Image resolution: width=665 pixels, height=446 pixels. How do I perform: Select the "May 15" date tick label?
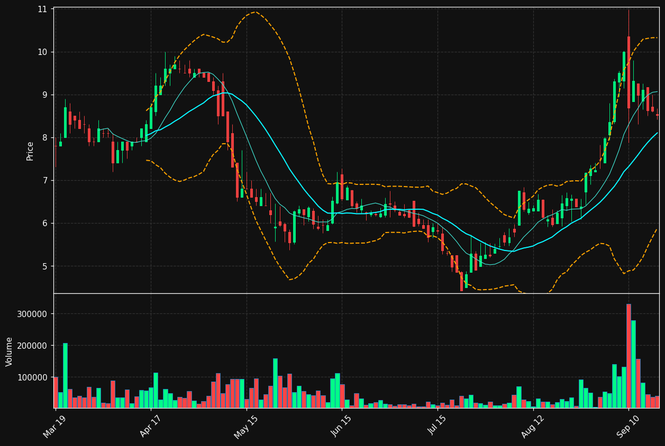pyautogui.click(x=245, y=427)
